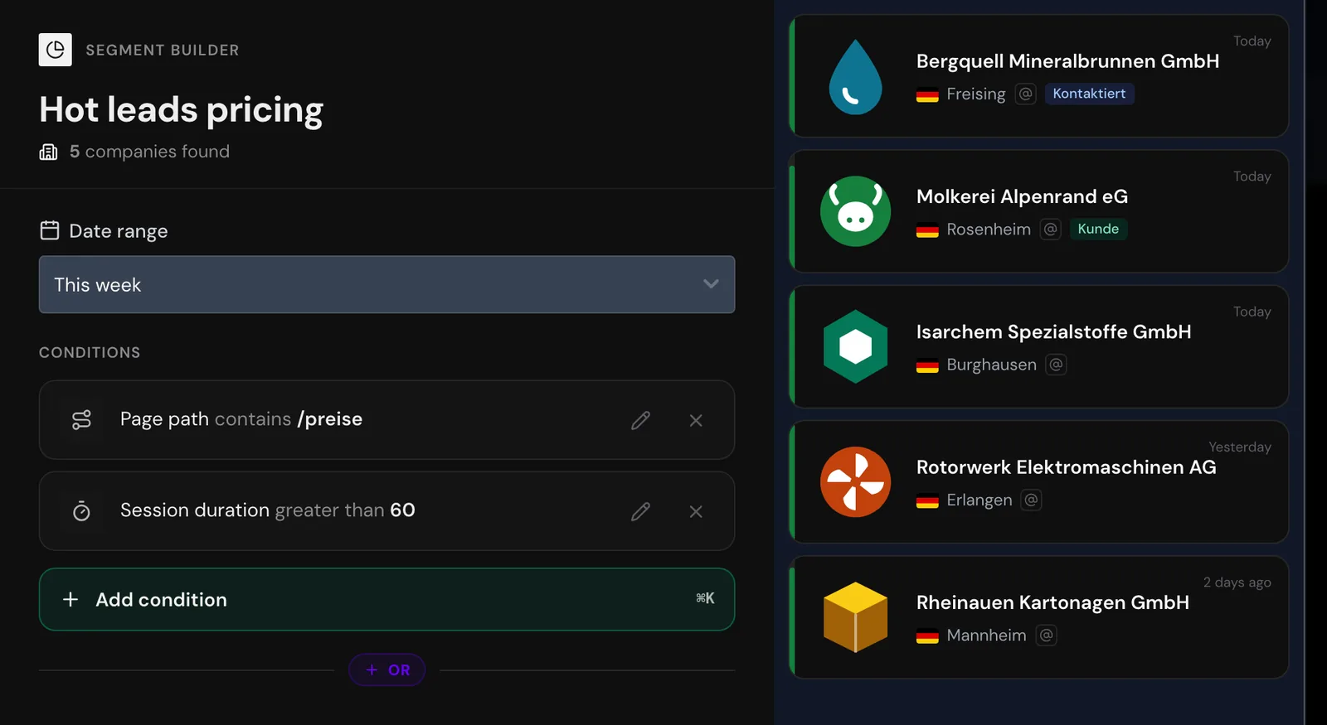Screen dimensions: 1327x725
Task: Click the email icon for Rotorwerk Elektromaschinen
Action: pyautogui.click(x=1031, y=500)
